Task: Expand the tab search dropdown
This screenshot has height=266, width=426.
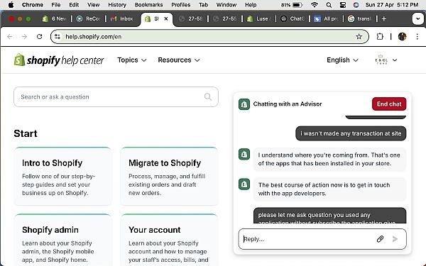Action: click(417, 18)
